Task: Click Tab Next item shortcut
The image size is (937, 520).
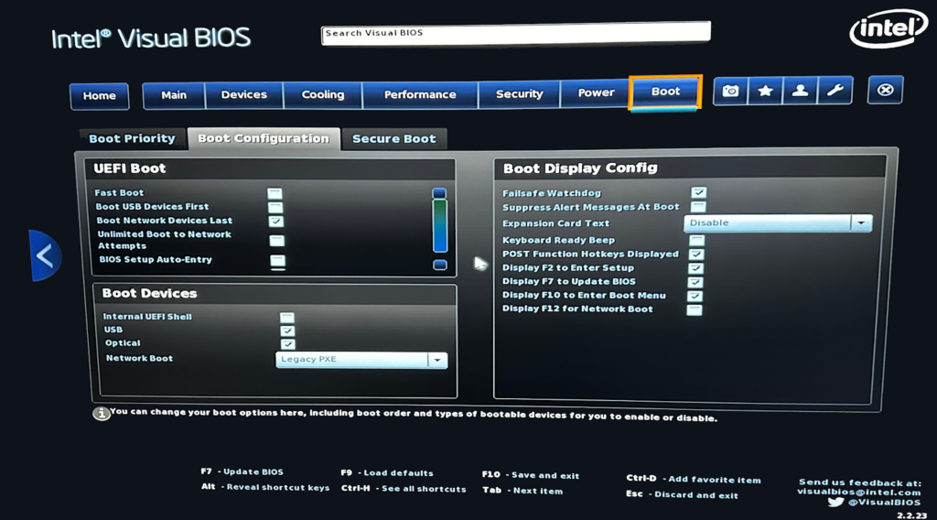Action: tap(522, 491)
